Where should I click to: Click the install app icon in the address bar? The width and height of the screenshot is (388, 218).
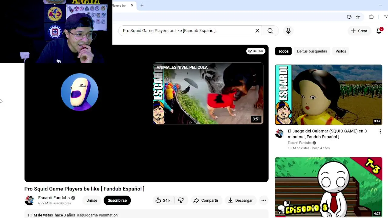[349, 17]
